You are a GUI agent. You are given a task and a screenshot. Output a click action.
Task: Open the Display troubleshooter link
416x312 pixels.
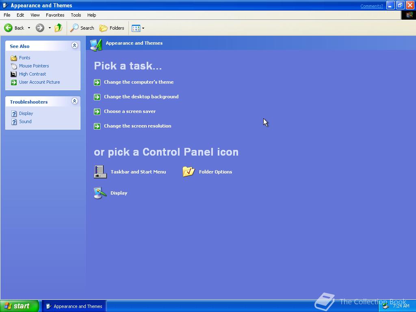[26, 114]
